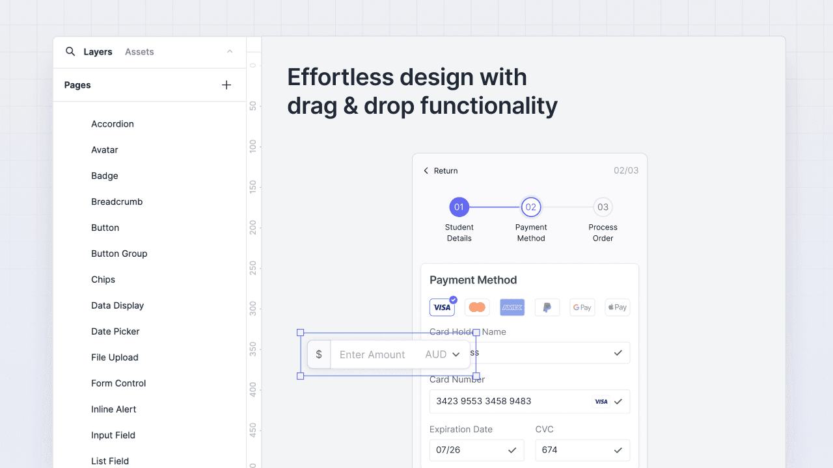Click the CVC field showing 674
833x468 pixels.
[582, 450]
